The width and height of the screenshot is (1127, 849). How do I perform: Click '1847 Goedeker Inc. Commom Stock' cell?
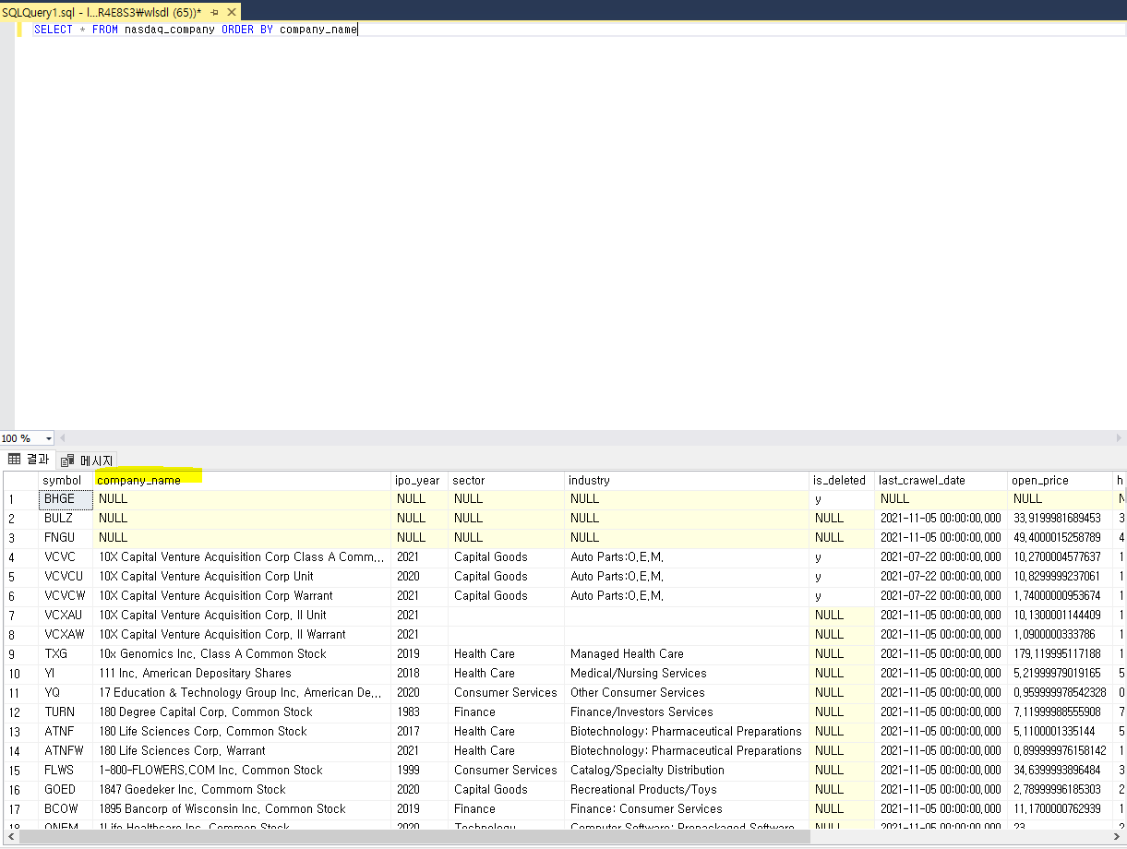pyautogui.click(x=243, y=790)
